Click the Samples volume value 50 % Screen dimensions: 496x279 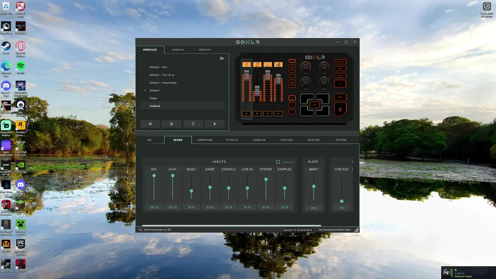[284, 207]
